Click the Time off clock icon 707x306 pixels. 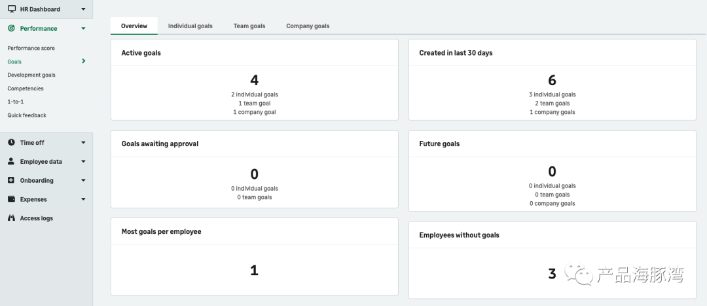click(11, 142)
